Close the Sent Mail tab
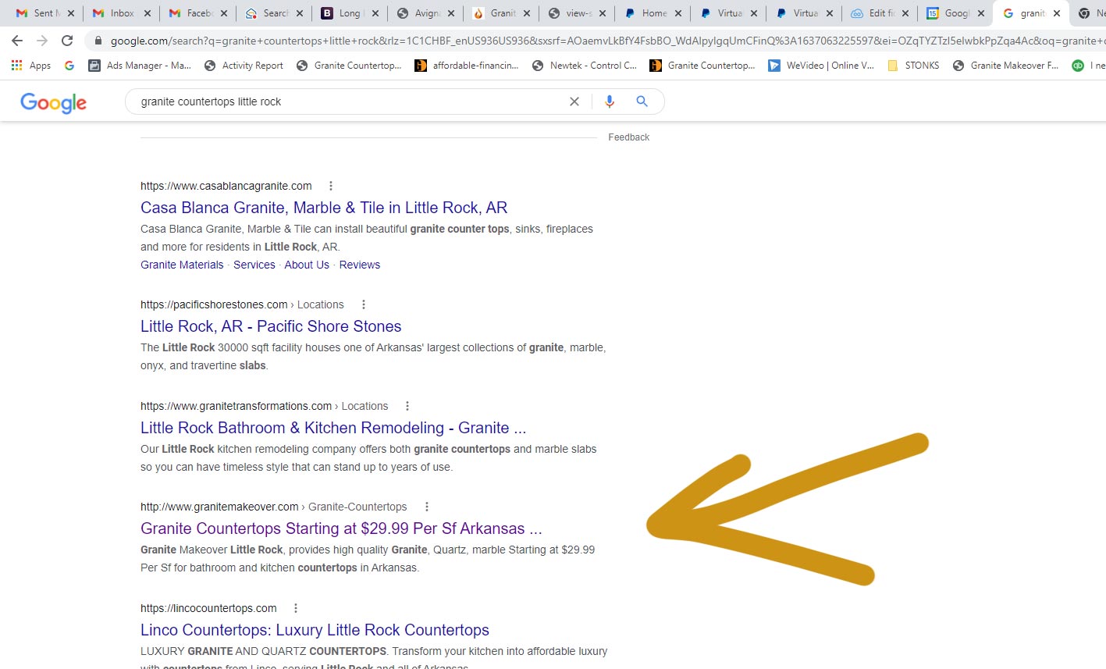1106x669 pixels. pos(70,13)
